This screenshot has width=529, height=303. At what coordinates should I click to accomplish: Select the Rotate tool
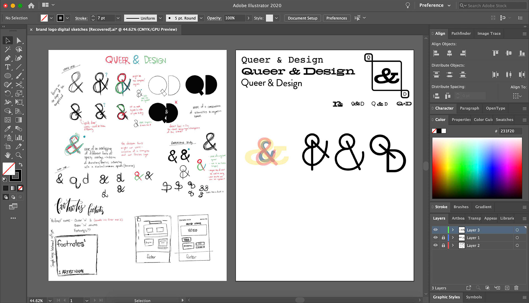8,94
